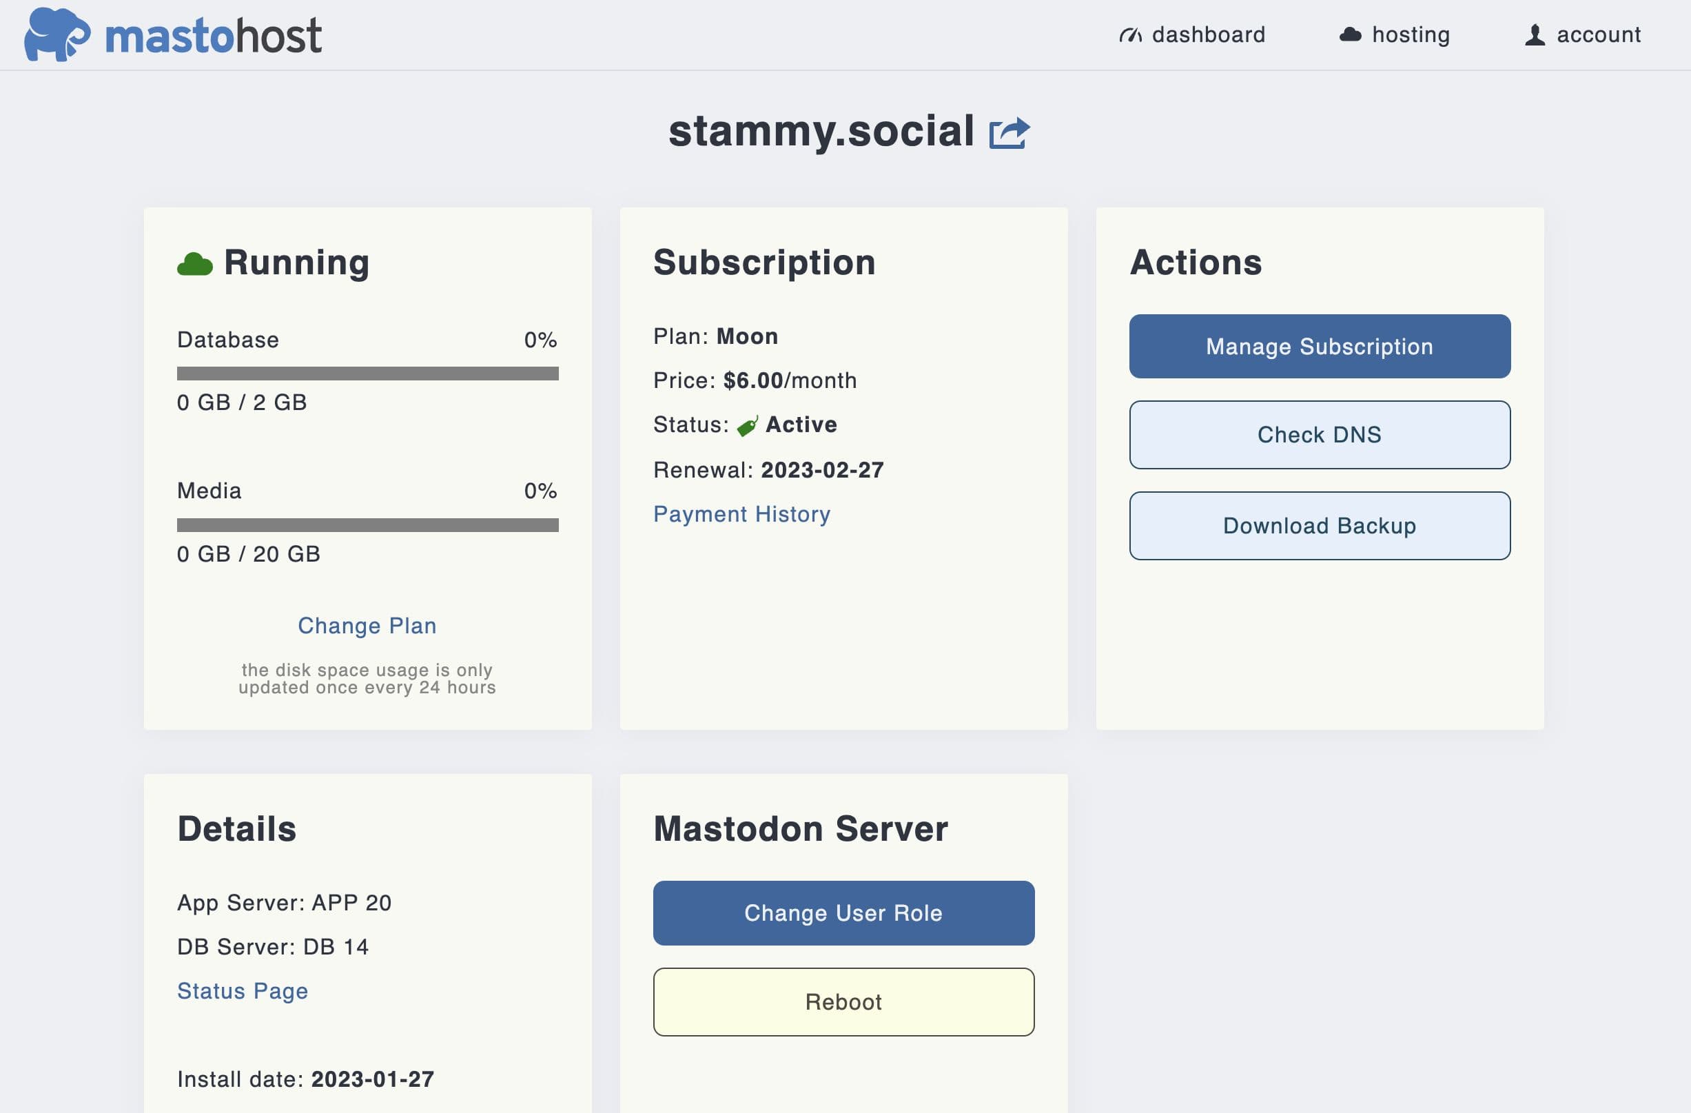Click the Subscription heading
The height and width of the screenshot is (1113, 1691).
(764, 263)
